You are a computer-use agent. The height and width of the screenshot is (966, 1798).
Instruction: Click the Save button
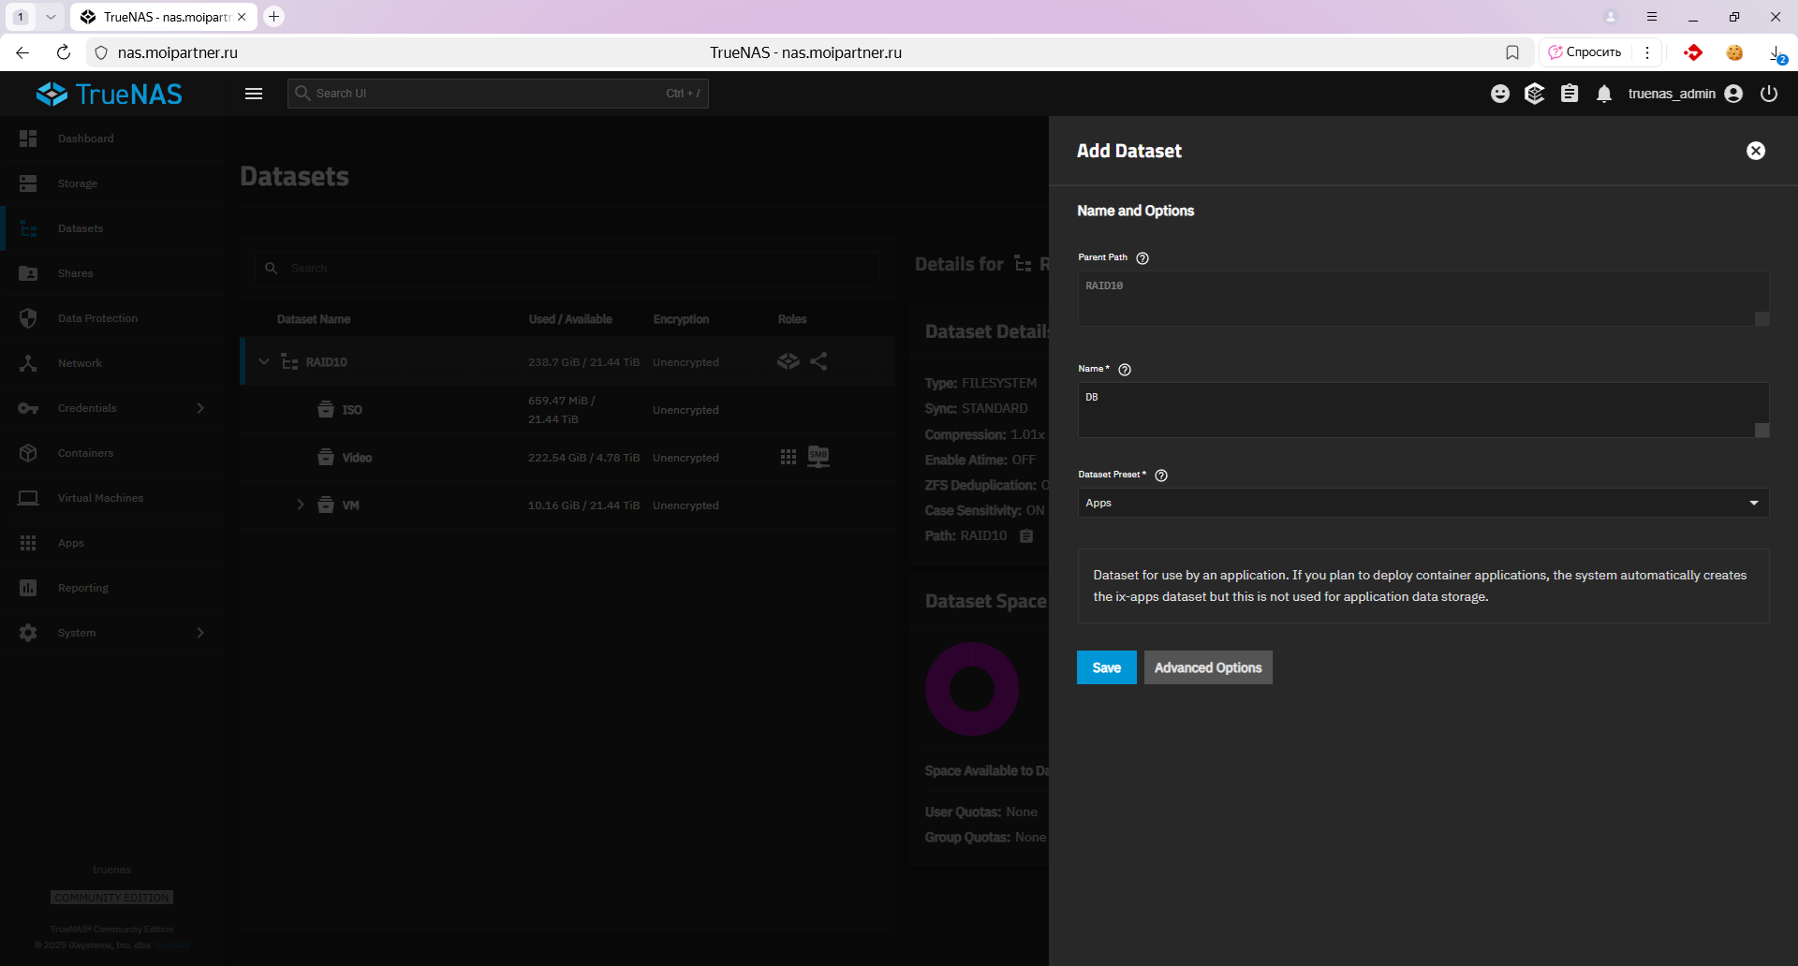click(1106, 667)
